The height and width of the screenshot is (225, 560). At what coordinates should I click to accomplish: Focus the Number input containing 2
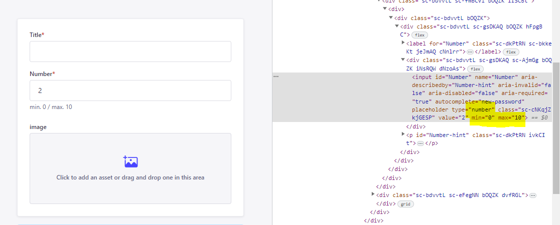coord(130,90)
